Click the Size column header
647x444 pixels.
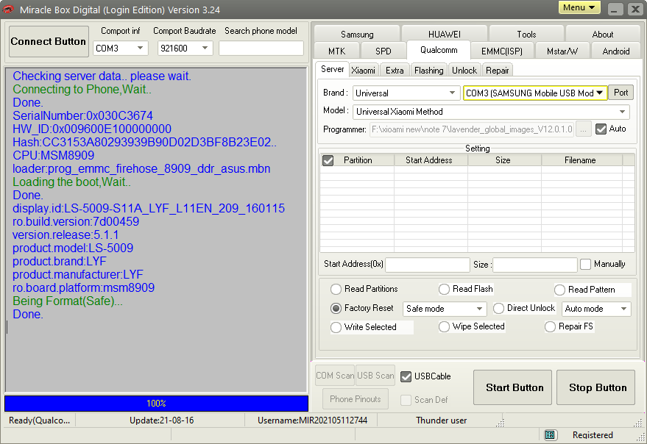(x=503, y=160)
